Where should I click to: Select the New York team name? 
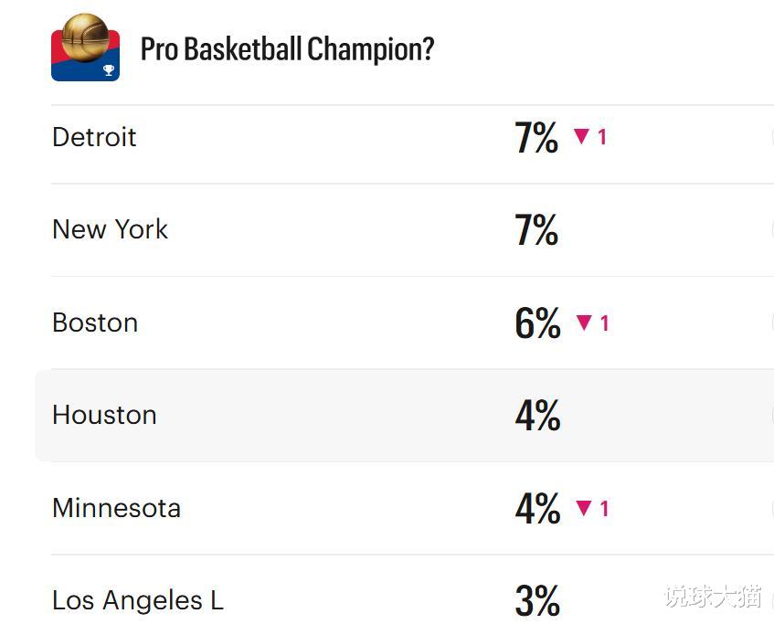(x=110, y=229)
